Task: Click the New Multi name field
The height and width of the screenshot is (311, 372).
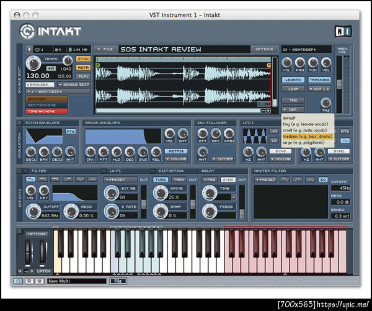Action: tap(77, 281)
